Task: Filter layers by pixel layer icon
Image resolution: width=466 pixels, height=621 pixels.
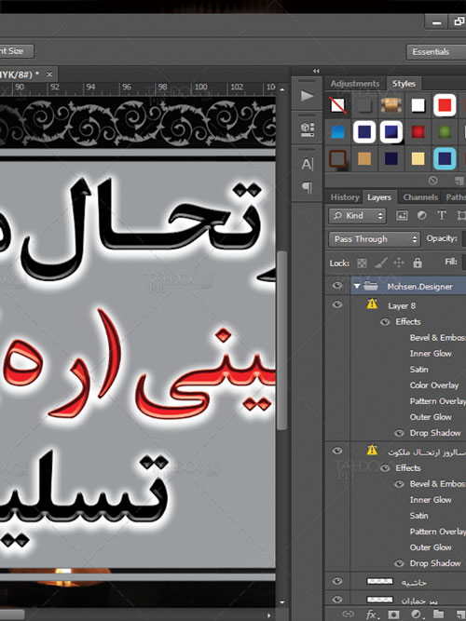Action: point(402,215)
